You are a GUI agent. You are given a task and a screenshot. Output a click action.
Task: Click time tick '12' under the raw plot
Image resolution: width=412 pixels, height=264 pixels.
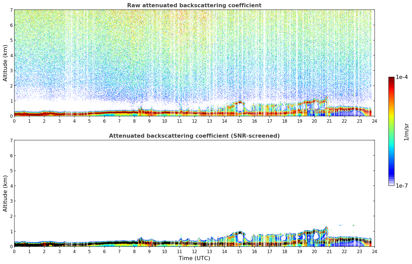pos(194,121)
